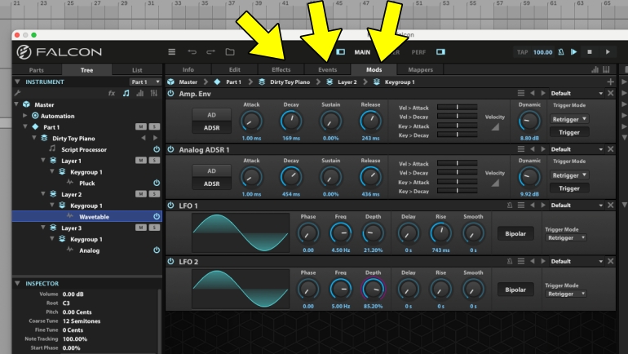Screen dimensions: 628x354
Task: Click the ADSR button in Analog ADSR 1
Action: pyautogui.click(x=211, y=184)
